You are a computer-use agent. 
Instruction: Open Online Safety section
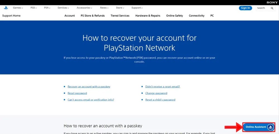point(175,16)
